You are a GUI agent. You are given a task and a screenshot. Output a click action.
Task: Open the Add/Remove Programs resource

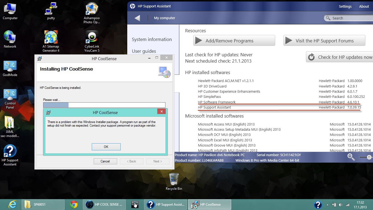pyautogui.click(x=234, y=41)
